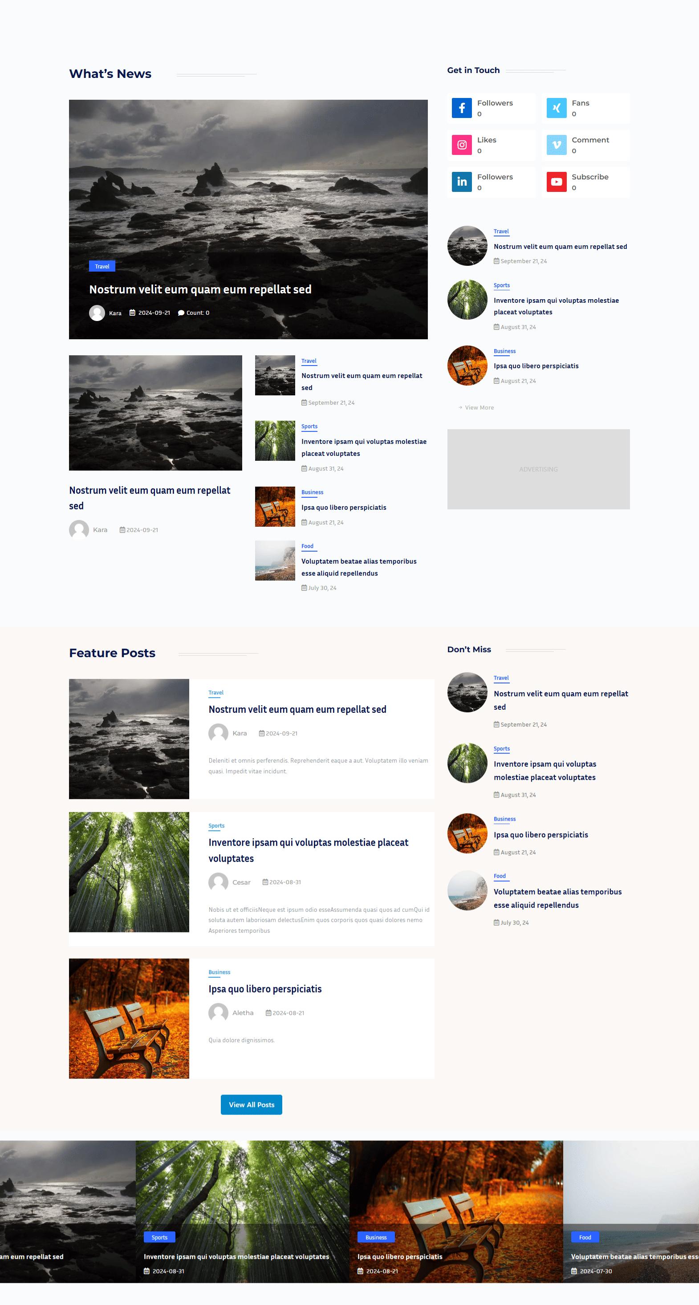
Task: Click Aletha's author avatar icon
Action: point(218,1012)
